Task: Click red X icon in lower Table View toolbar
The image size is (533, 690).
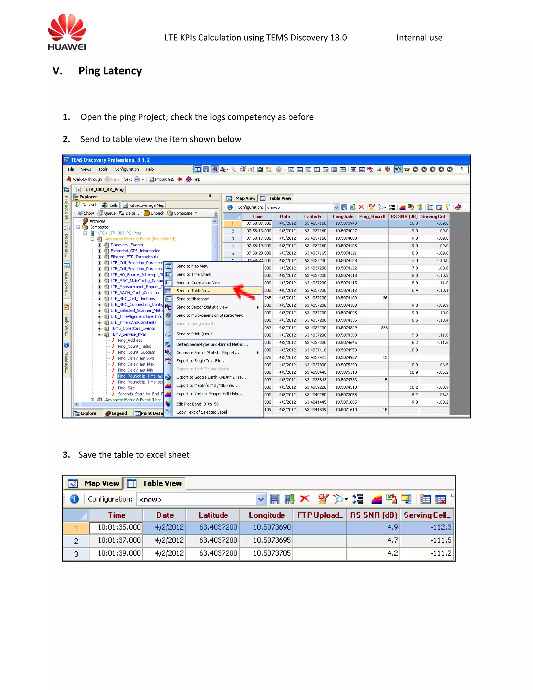Action: 305,499
